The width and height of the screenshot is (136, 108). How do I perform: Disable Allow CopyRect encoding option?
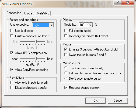pos(12,70)
